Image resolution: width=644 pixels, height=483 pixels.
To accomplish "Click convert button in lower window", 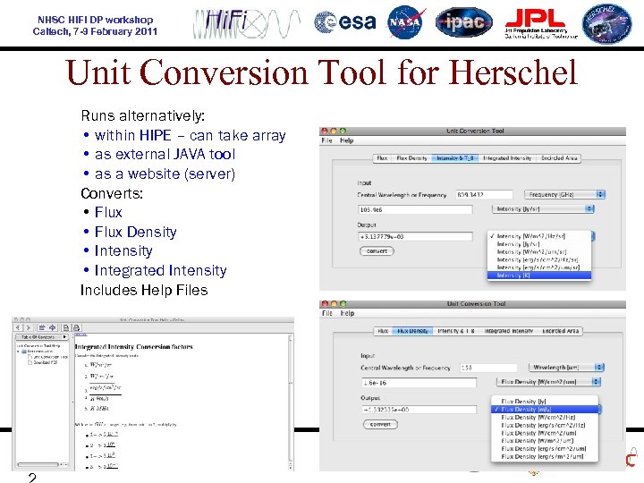I will point(380,424).
